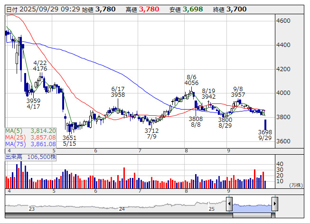Click the 4/22 4176 high annotation

click(40, 66)
